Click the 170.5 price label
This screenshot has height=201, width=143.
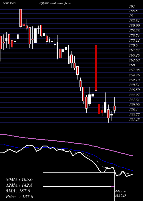[x=133, y=45]
